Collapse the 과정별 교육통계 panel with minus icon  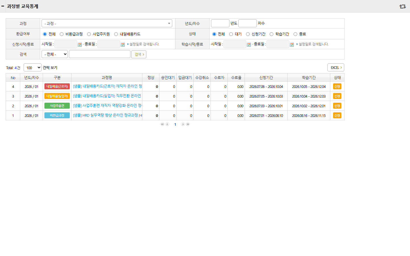[3, 6]
